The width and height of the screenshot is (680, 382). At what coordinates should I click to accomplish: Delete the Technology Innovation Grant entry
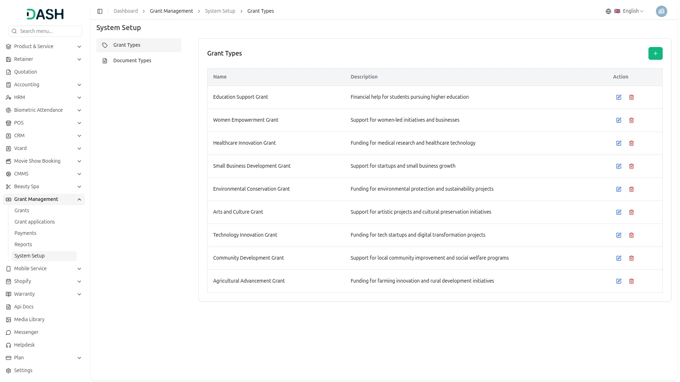click(x=631, y=235)
